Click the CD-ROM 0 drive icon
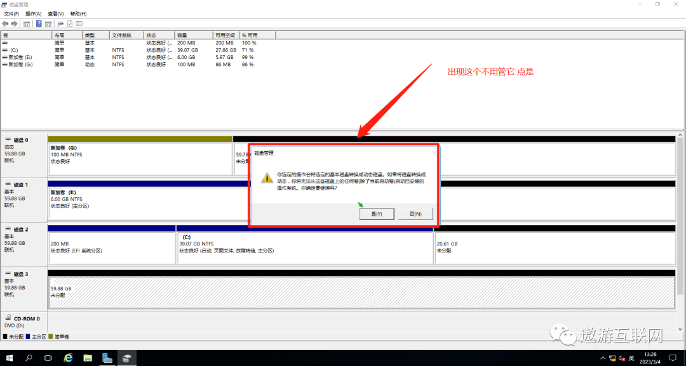This screenshot has width=686, height=366. [x=8, y=318]
